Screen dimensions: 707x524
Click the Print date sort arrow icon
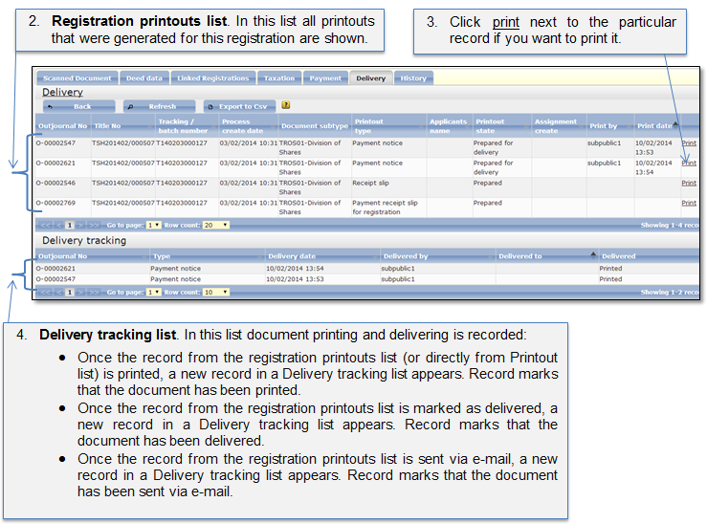pyautogui.click(x=676, y=124)
